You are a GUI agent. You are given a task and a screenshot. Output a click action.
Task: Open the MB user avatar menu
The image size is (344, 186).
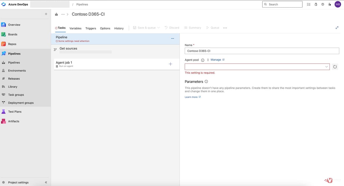point(338,4)
